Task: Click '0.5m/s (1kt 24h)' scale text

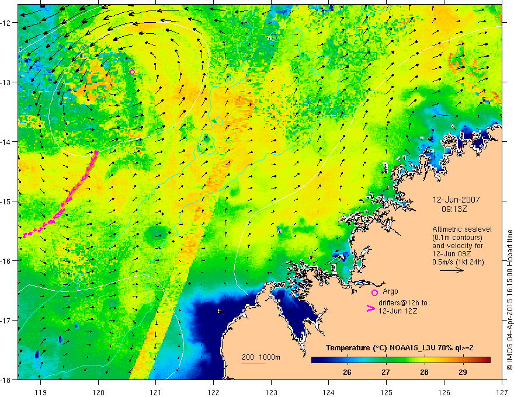Action: pos(458,262)
